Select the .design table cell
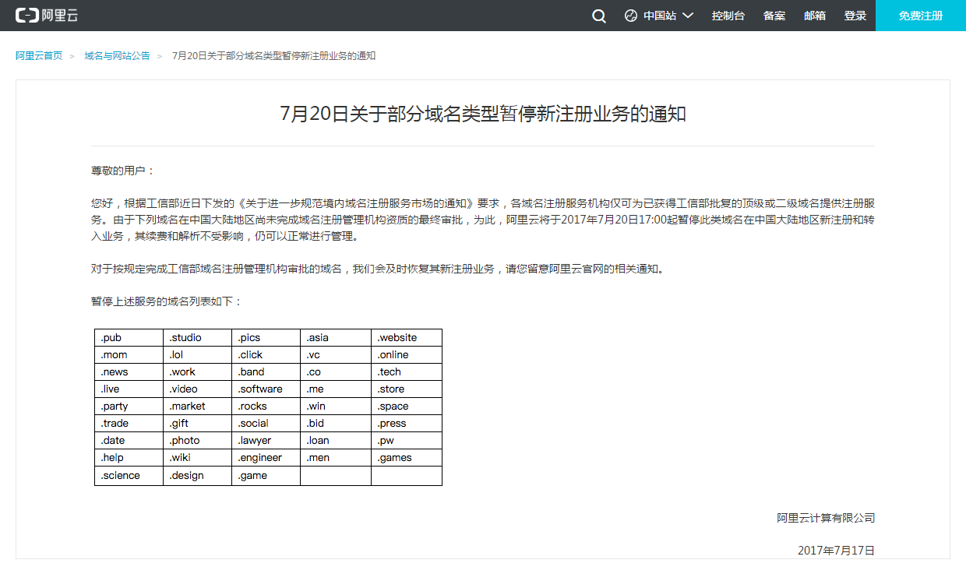The height and width of the screenshot is (581, 966). point(198,476)
